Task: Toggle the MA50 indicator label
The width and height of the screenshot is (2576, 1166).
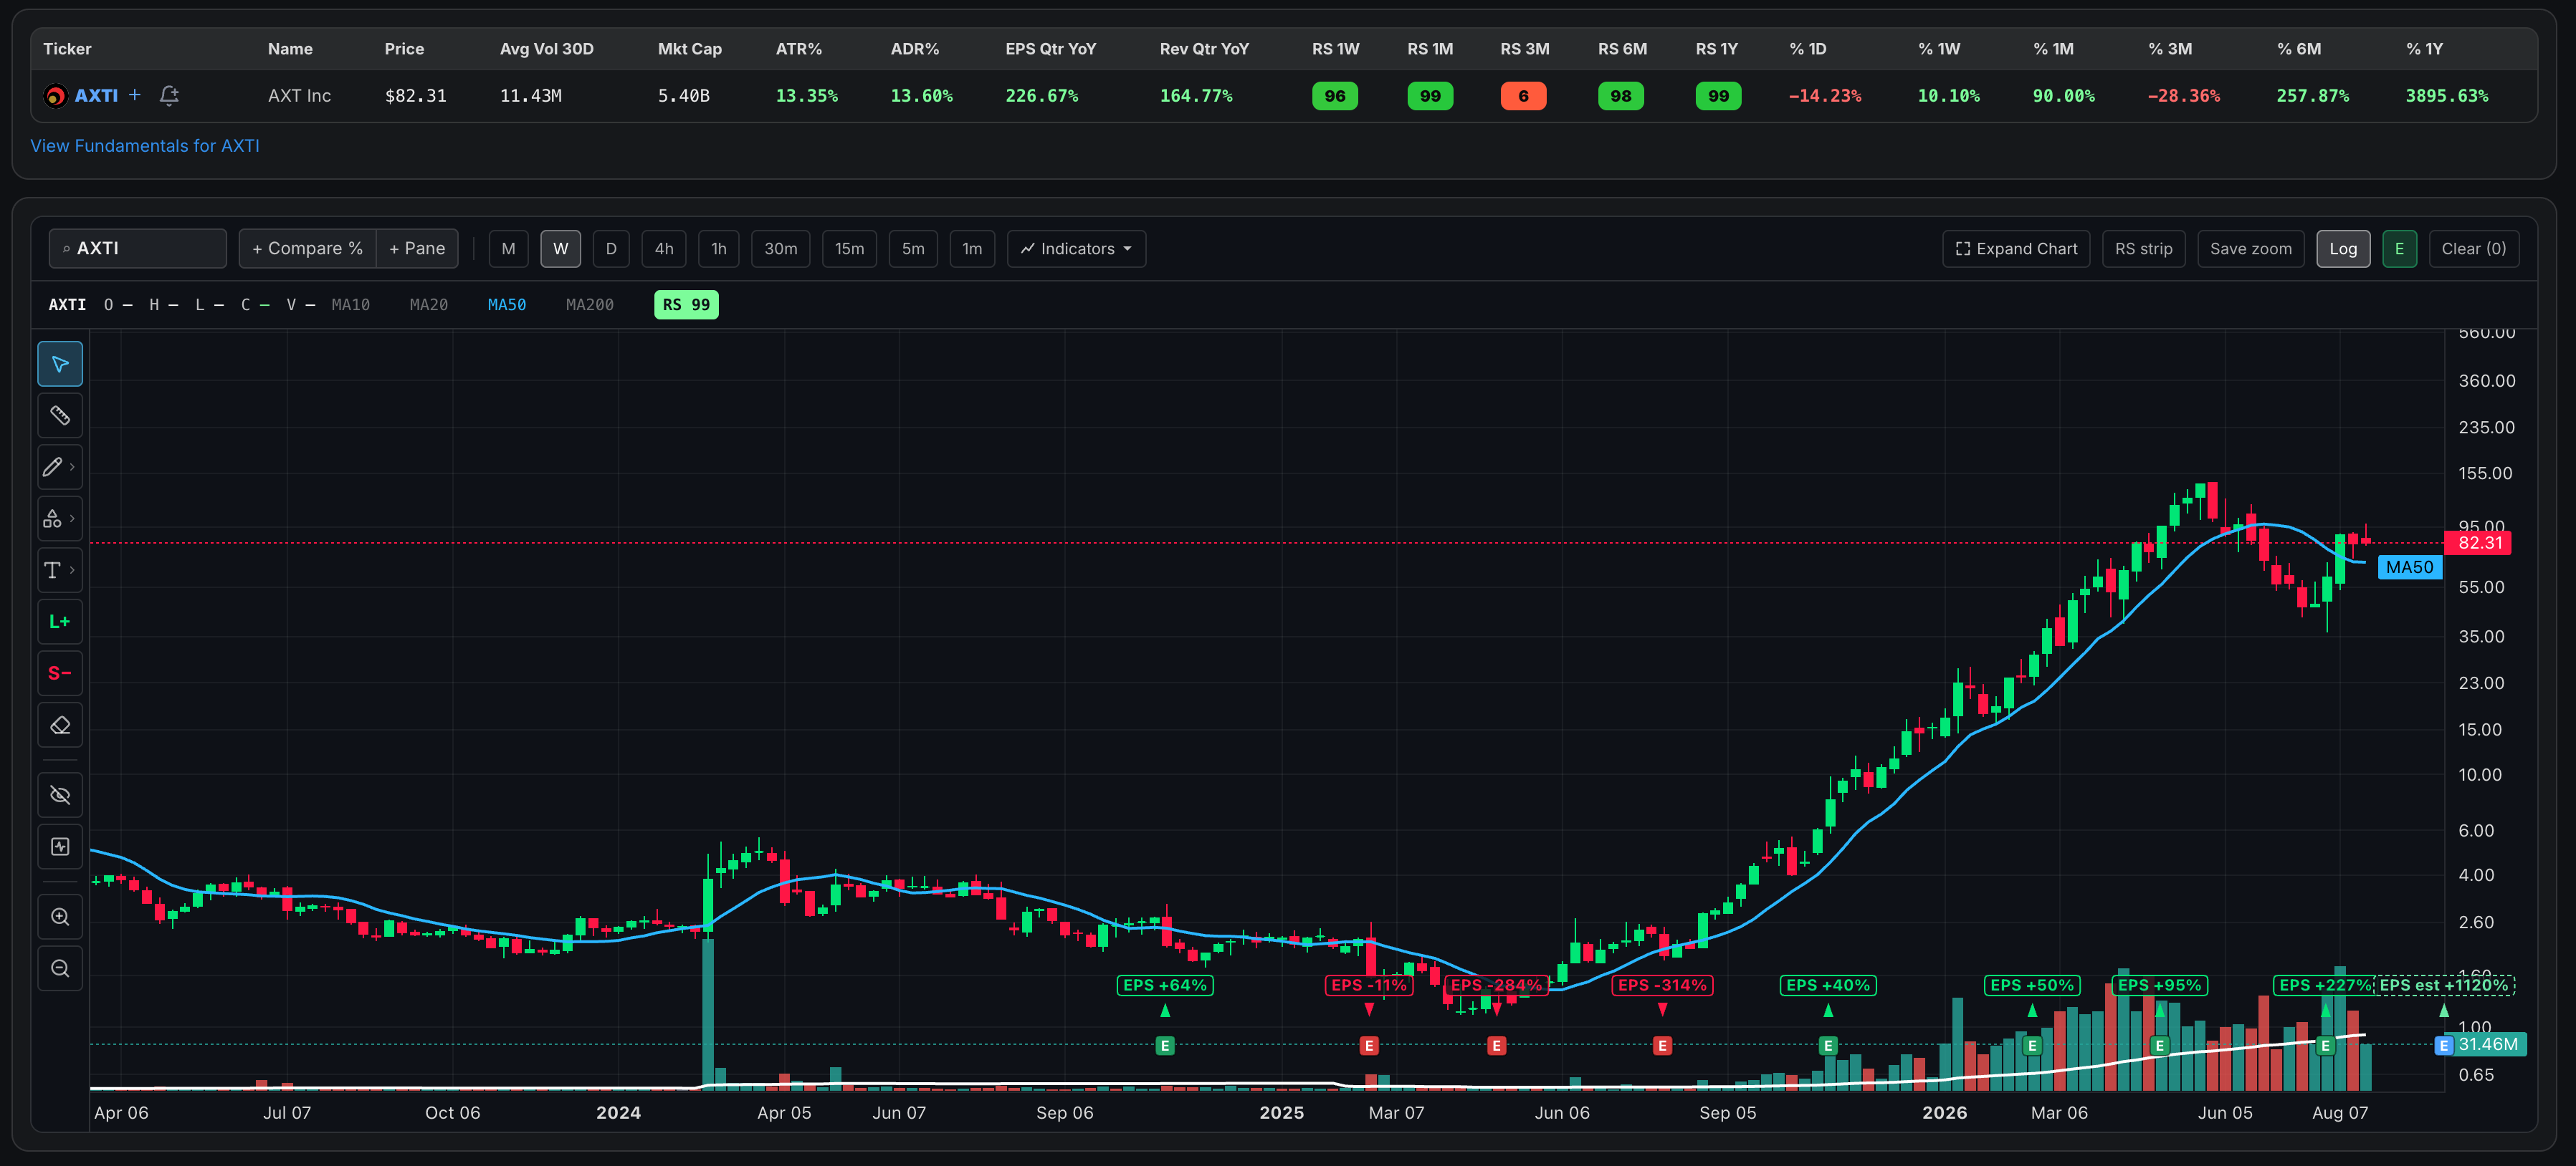Action: click(507, 304)
